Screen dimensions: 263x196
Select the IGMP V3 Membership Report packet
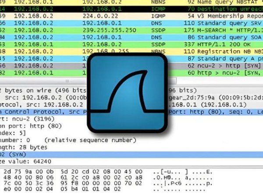[131, 16]
